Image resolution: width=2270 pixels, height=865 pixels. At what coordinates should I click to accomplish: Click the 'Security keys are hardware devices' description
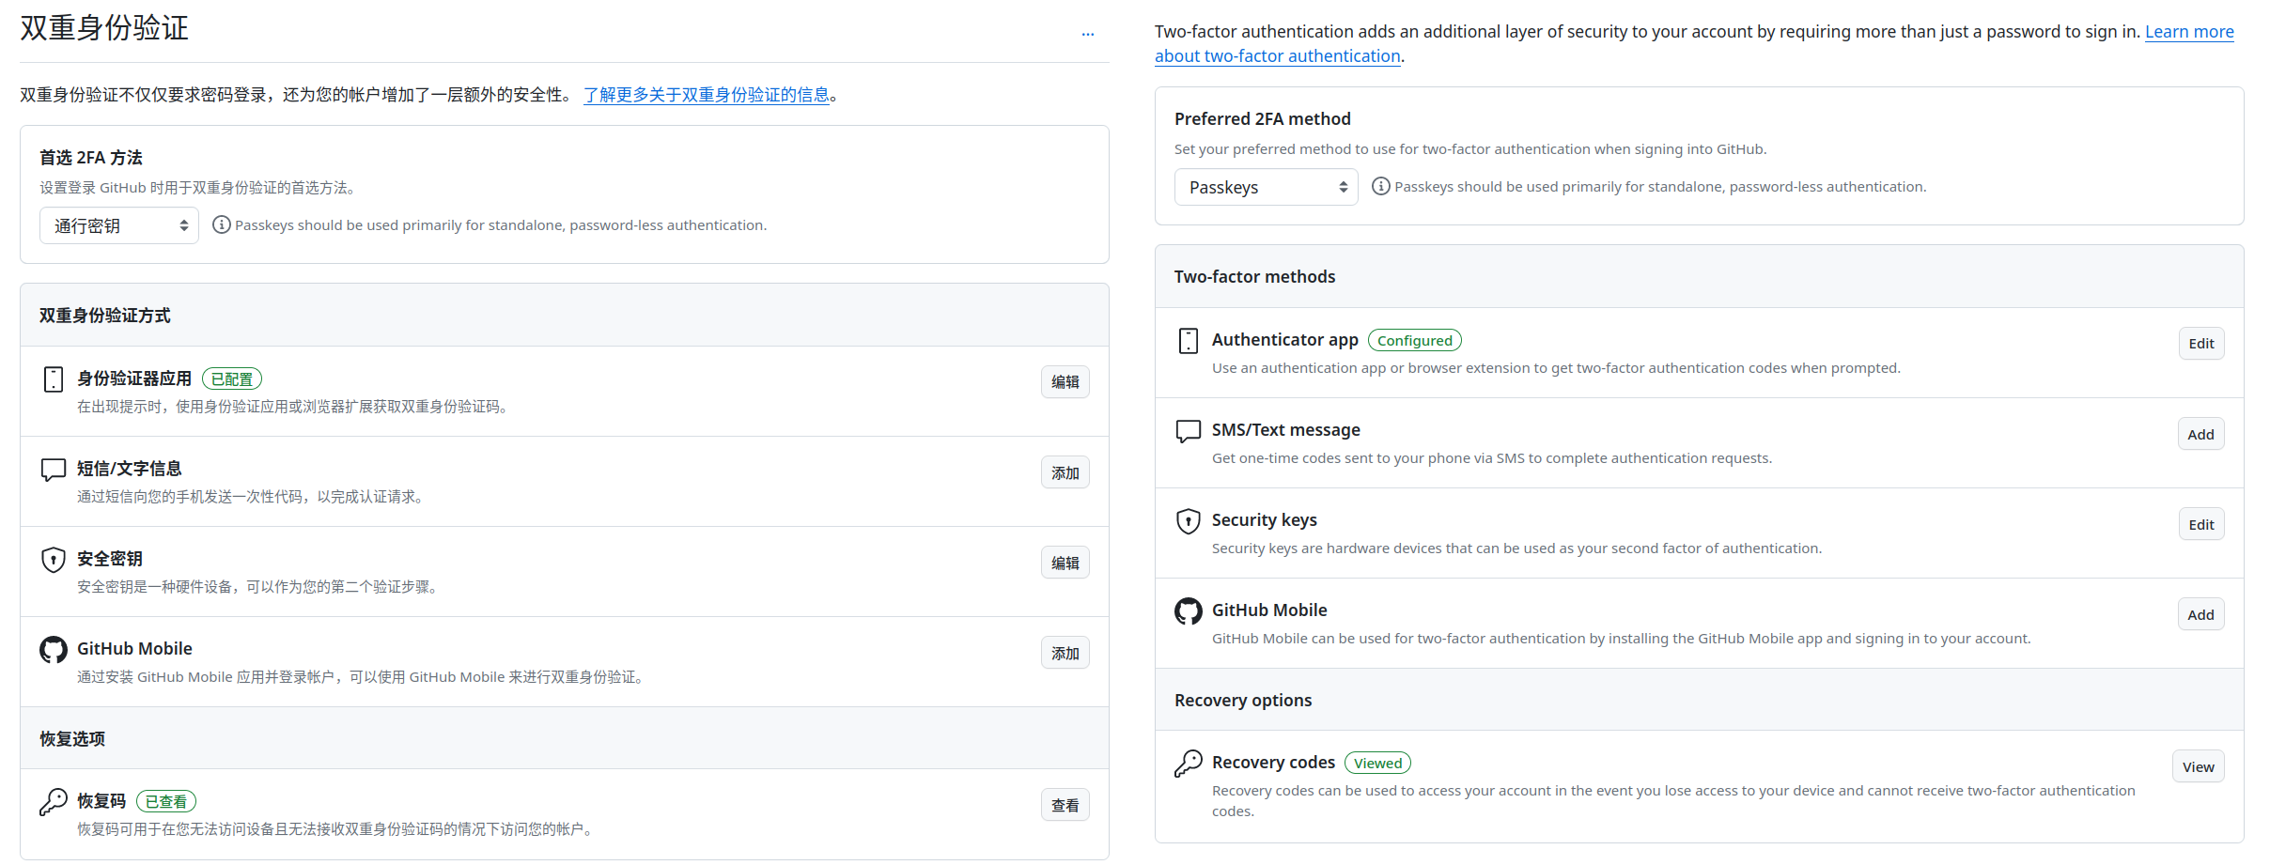pyautogui.click(x=1516, y=548)
